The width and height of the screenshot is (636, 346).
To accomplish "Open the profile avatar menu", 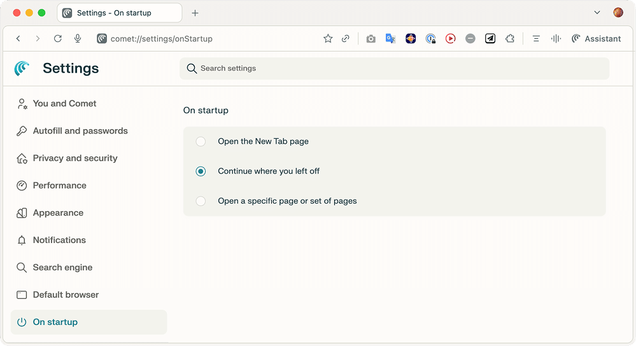I will (x=618, y=13).
